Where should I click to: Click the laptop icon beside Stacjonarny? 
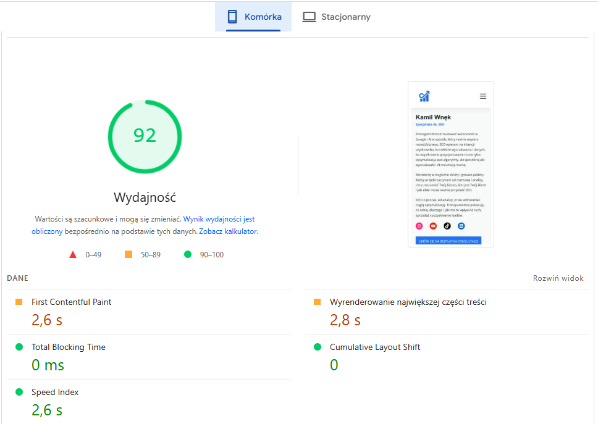(x=309, y=17)
